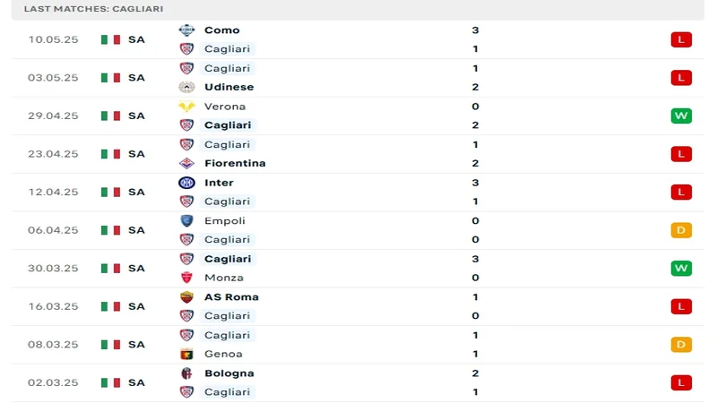Click the red L badge for Inter match

click(681, 192)
